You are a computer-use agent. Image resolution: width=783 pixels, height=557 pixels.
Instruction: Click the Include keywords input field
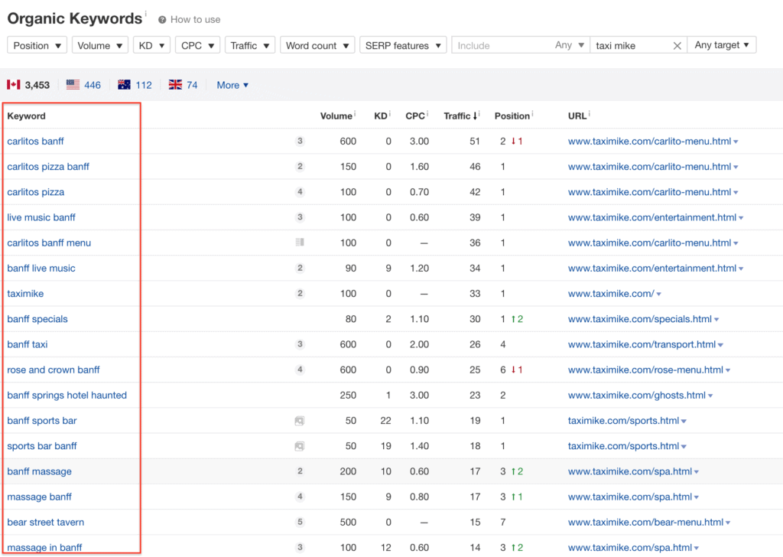point(502,45)
